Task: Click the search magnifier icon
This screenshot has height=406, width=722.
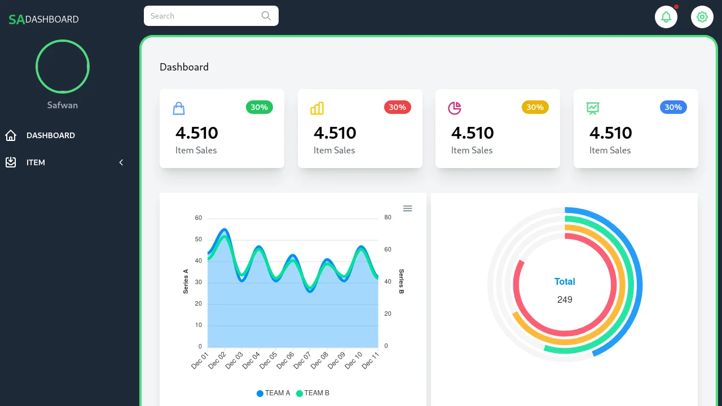Action: pos(265,16)
